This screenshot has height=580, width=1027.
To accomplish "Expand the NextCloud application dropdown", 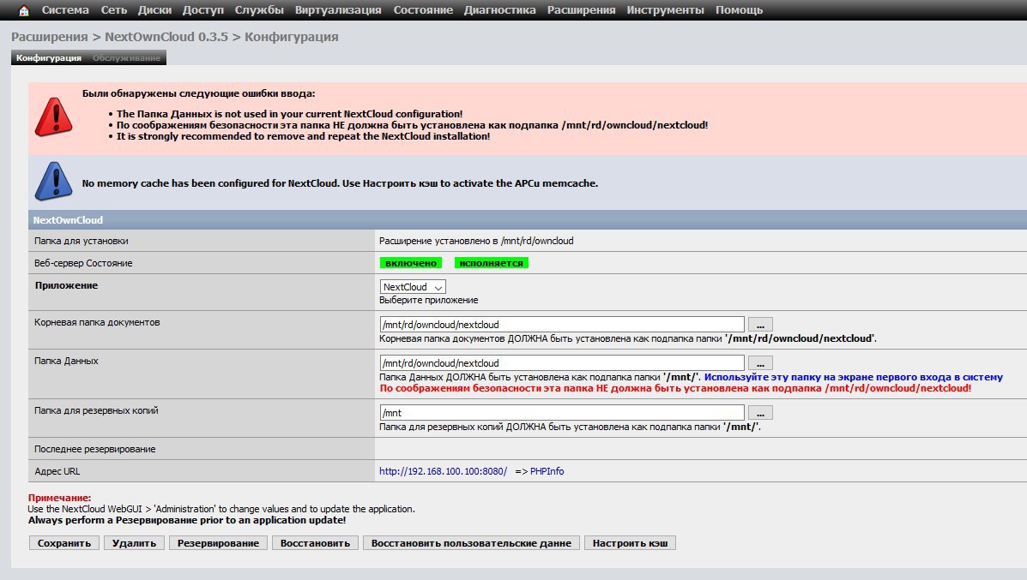I will [x=414, y=286].
